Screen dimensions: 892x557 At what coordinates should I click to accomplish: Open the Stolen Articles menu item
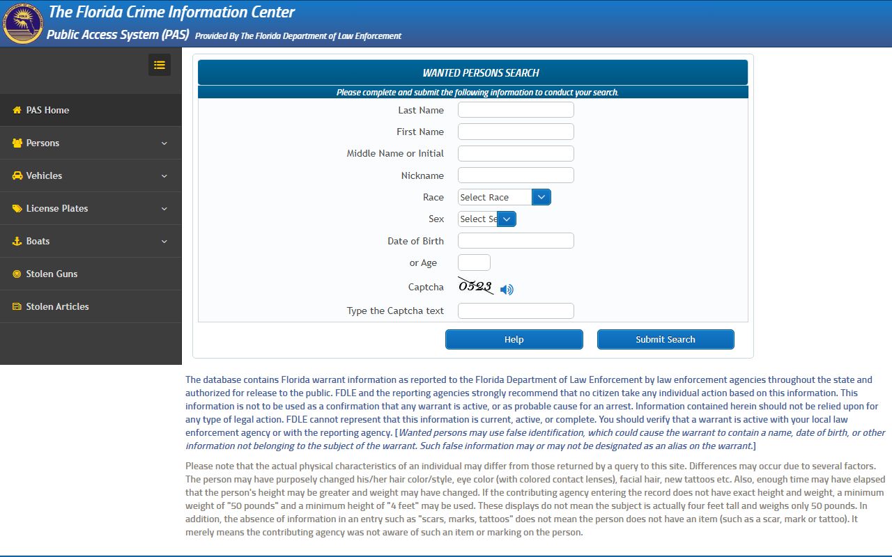pos(91,306)
